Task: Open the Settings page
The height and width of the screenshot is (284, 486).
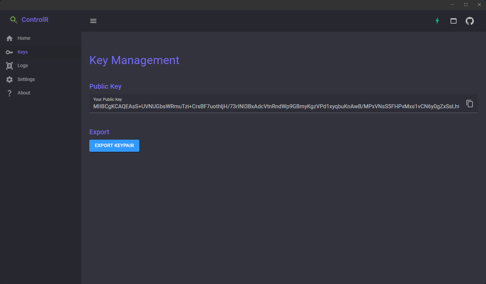Action: coord(41,79)
